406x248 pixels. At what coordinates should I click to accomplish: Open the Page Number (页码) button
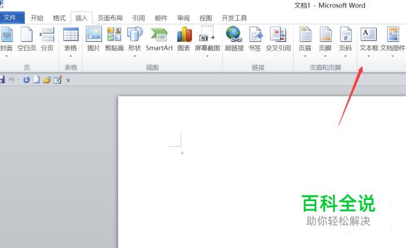(x=345, y=39)
